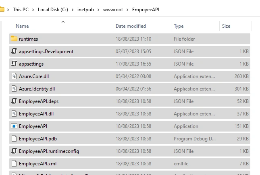
Task: Click 52 KB size cell
Action: click(243, 101)
